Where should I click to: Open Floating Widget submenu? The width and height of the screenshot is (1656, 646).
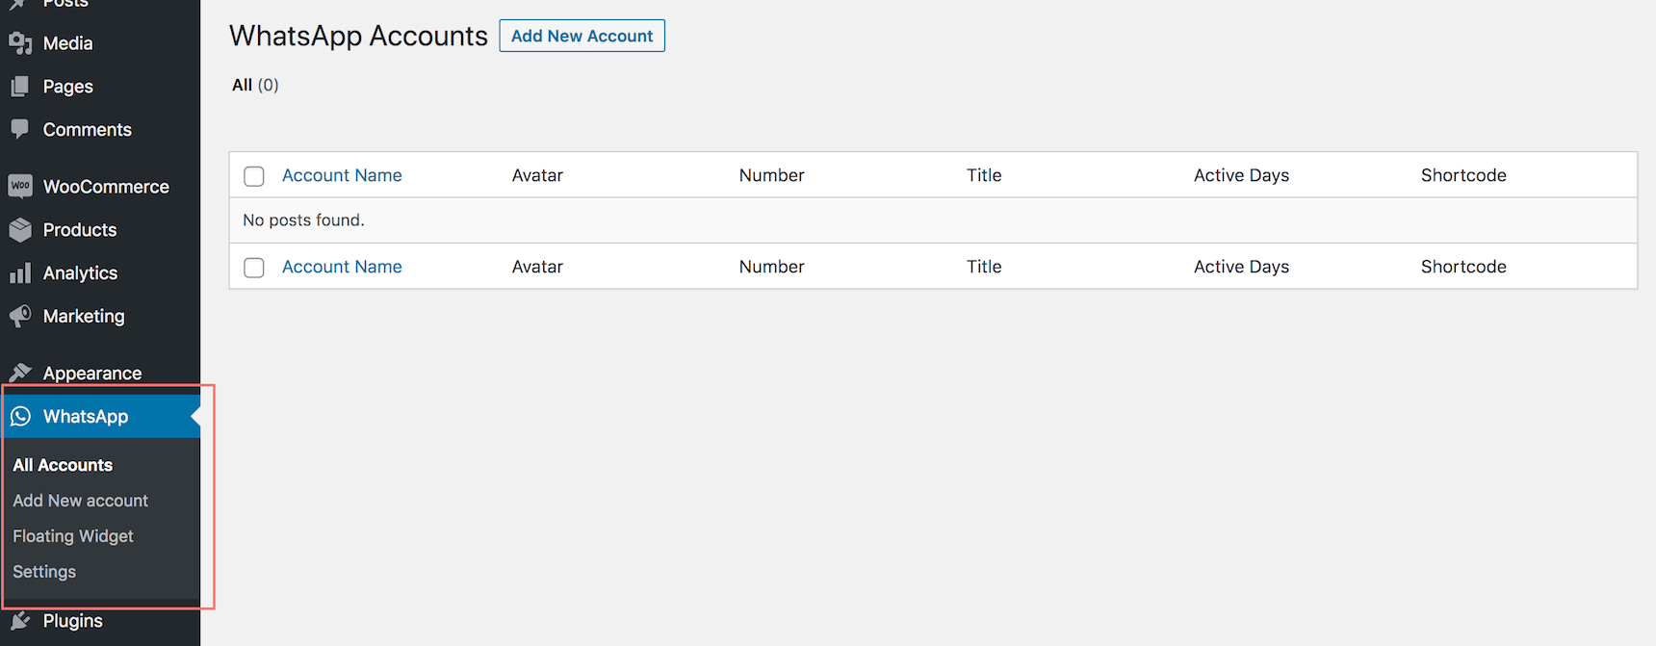pos(73,536)
